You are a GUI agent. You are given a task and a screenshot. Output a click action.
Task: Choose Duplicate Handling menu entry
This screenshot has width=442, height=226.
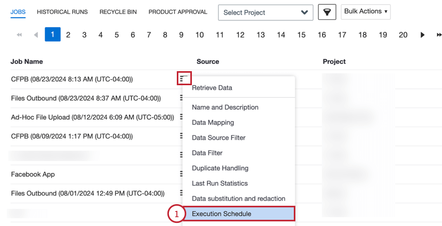[x=220, y=168]
